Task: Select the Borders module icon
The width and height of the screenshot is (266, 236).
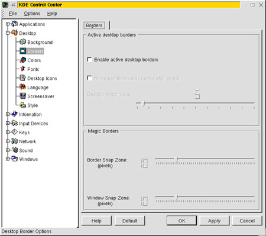Action: coord(23,51)
